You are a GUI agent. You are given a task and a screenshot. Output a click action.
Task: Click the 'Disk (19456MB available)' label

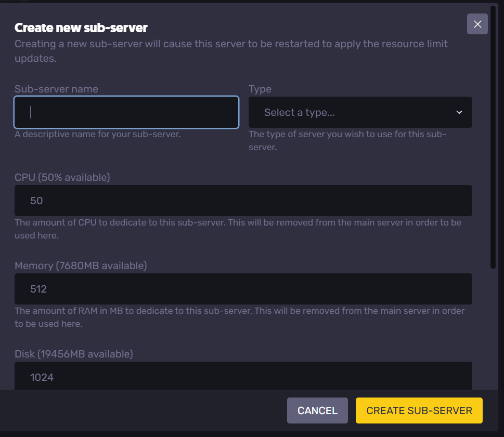[73, 354]
